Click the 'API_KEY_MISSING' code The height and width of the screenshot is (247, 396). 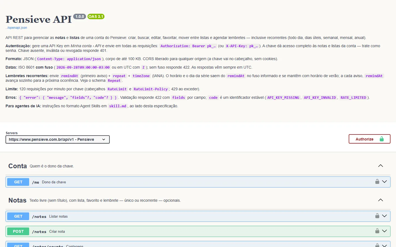283,97
